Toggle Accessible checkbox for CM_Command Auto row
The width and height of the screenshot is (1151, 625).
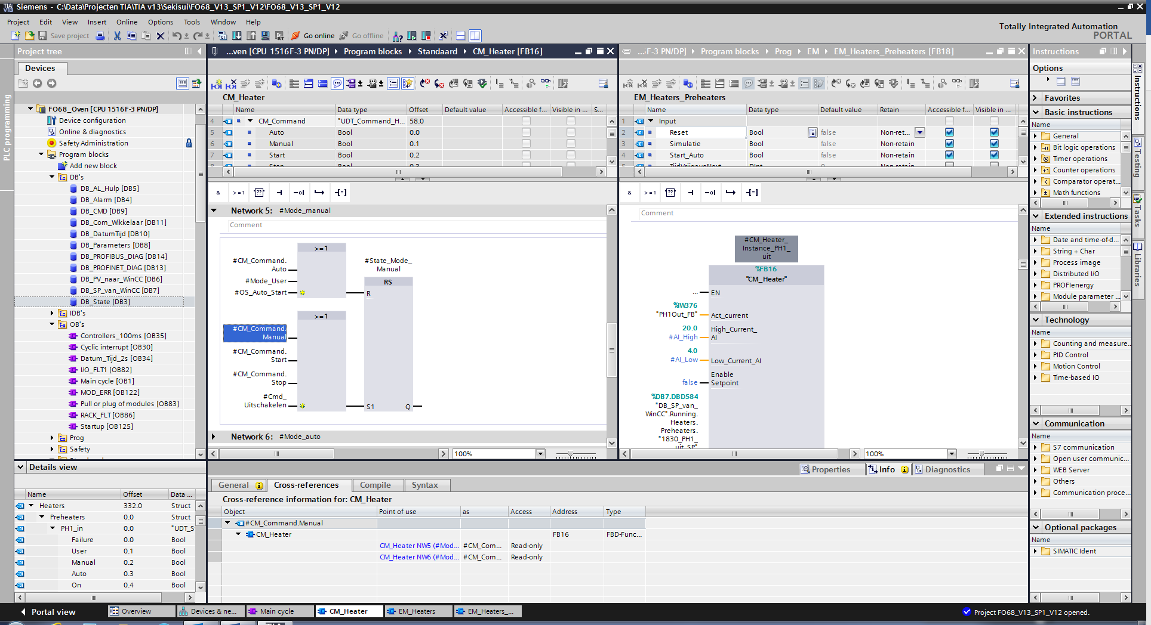(x=526, y=132)
